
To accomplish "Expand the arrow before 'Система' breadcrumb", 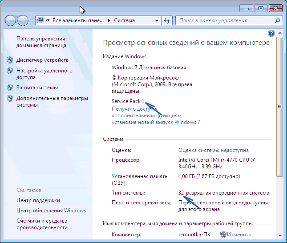I will [109, 20].
